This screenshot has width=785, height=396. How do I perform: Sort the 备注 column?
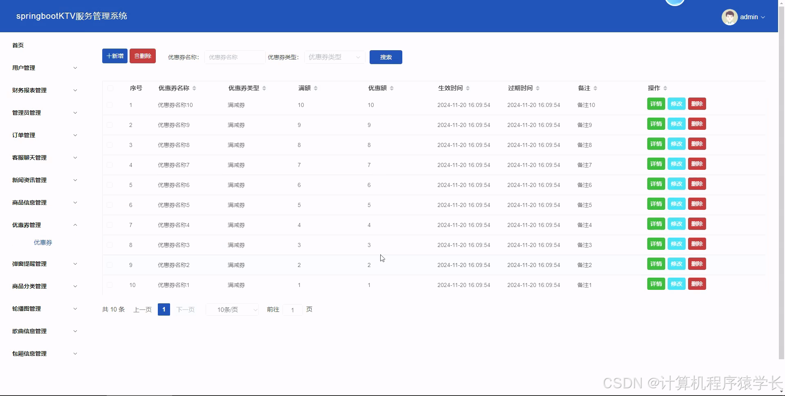(x=596, y=88)
